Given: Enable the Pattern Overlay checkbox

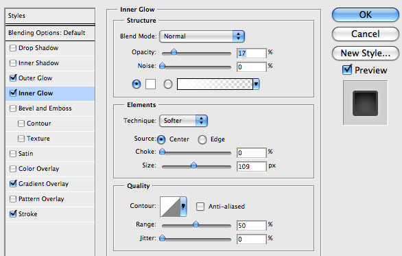Looking at the screenshot, I should click(x=13, y=199).
